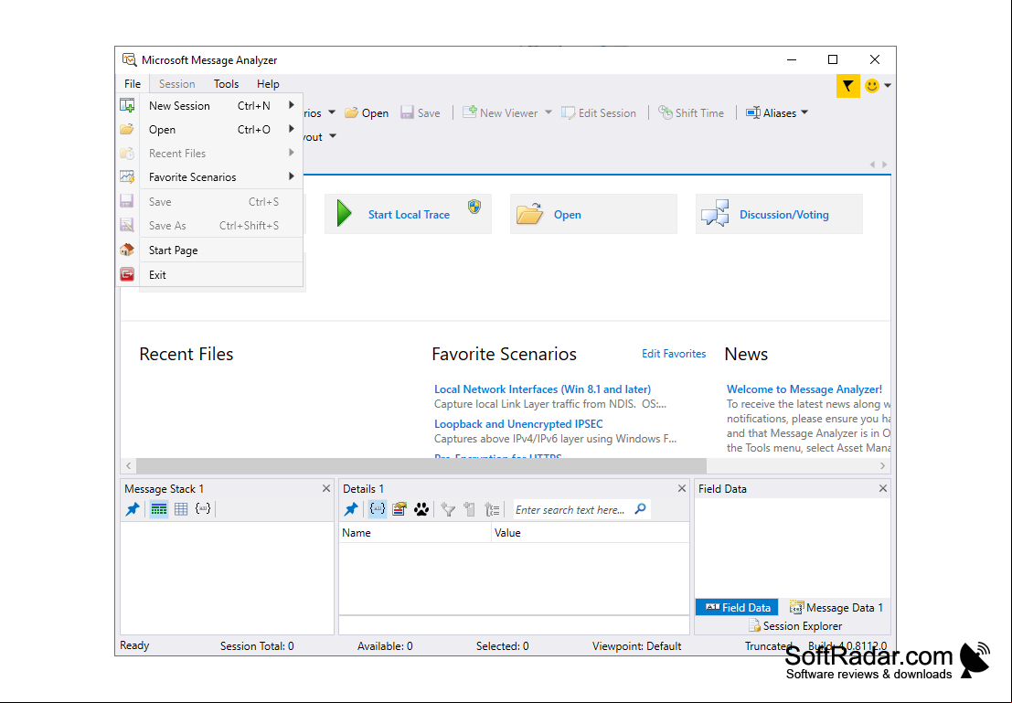1012x703 pixels.
Task: Click the tree list icon in Details 1
Action: point(492,509)
